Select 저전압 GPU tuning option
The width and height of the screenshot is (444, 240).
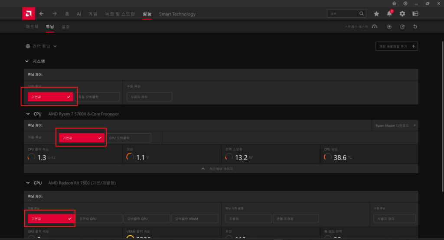pyautogui.click(x=99, y=218)
